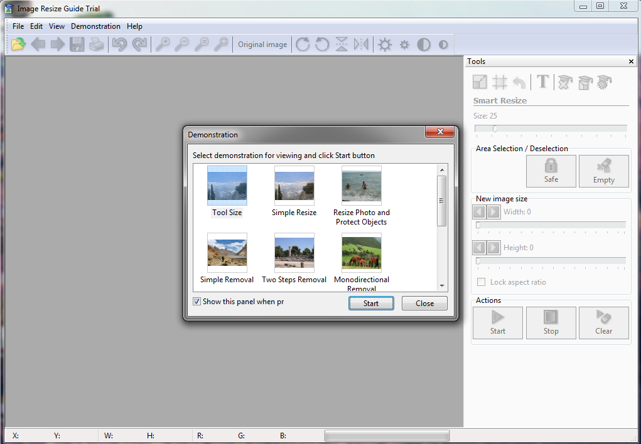Click the rotate clockwise icon
Image resolution: width=641 pixels, height=444 pixels.
tap(303, 45)
